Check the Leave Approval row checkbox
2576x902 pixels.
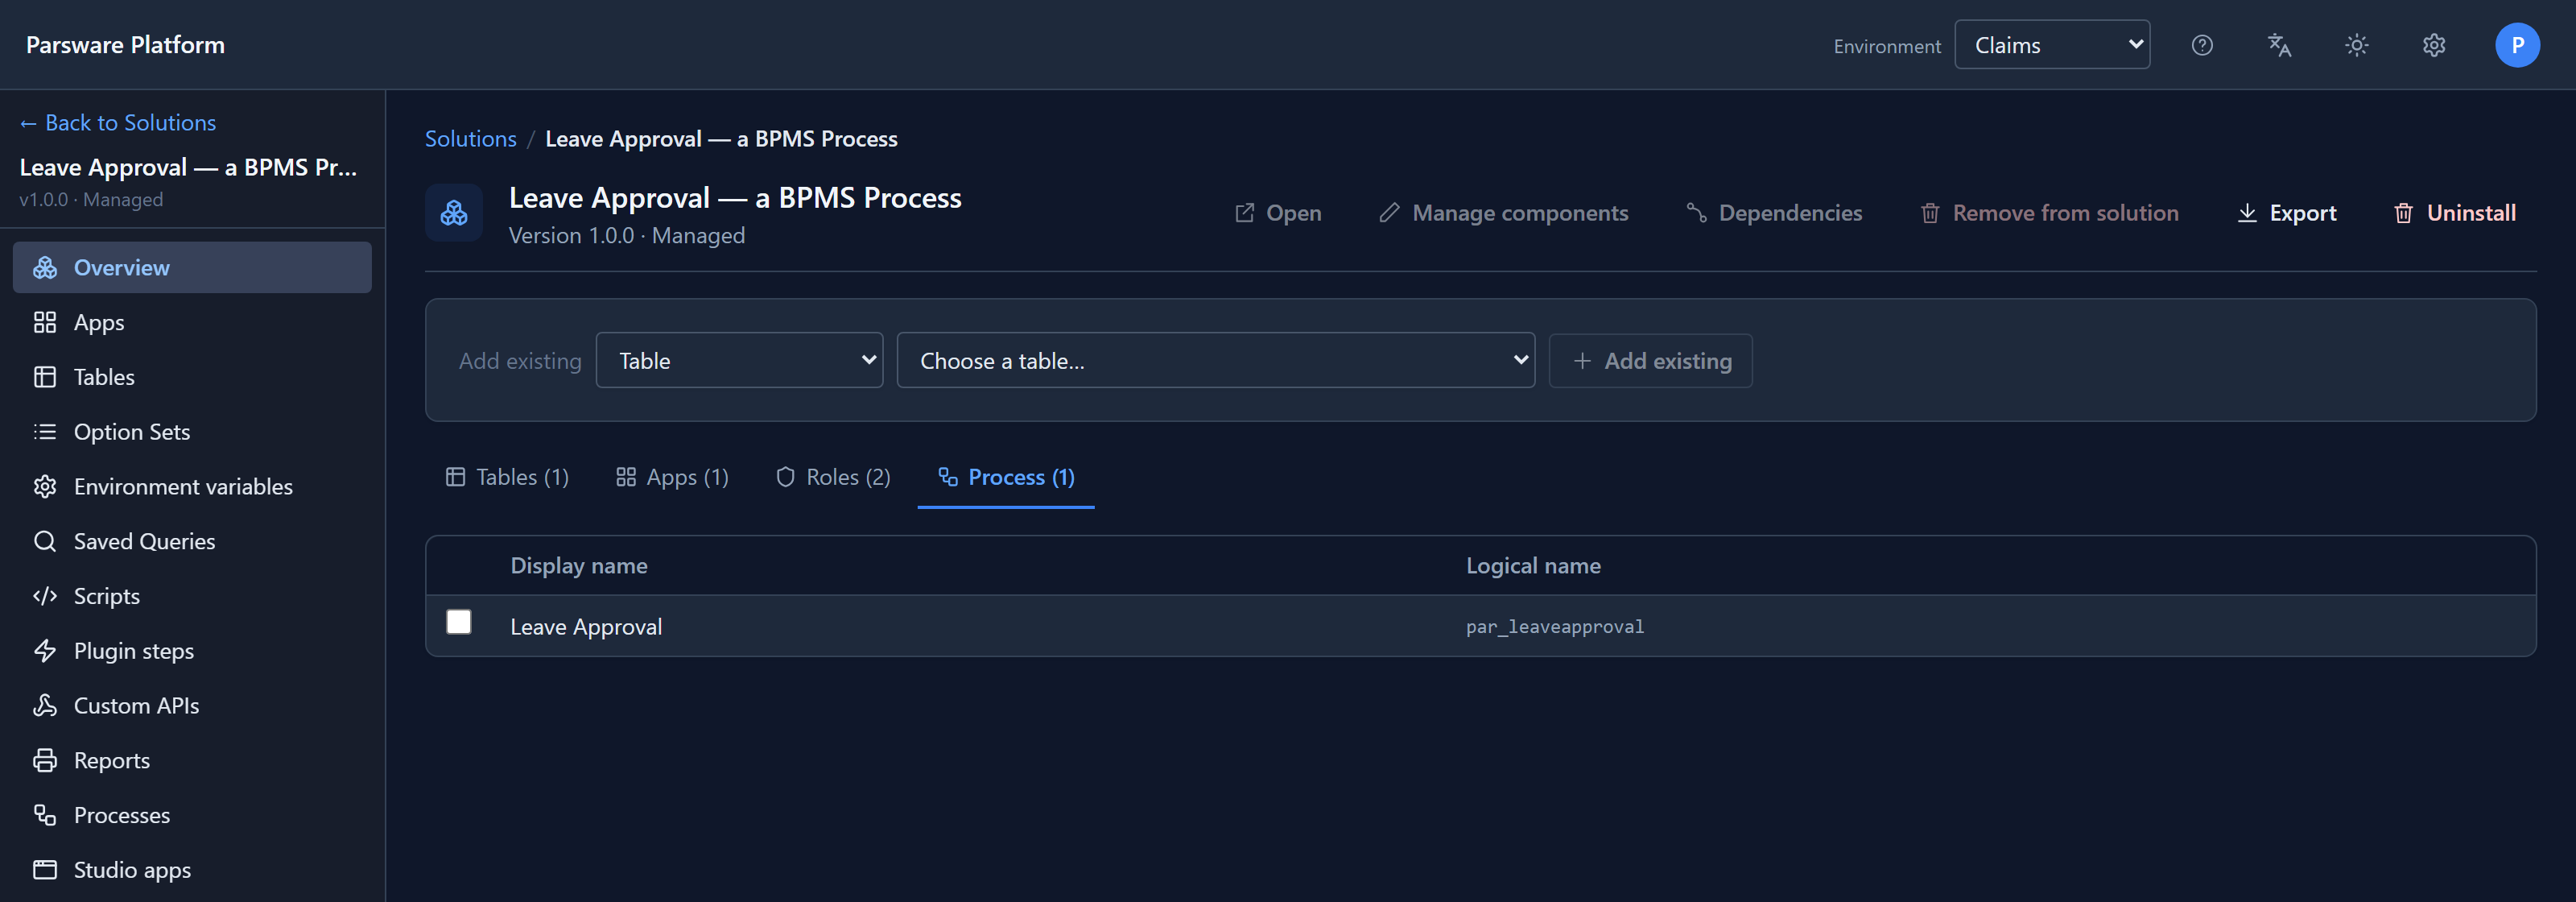point(459,622)
